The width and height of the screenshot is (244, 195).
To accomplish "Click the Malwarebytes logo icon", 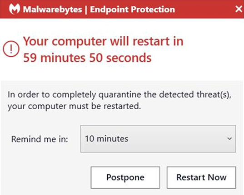I will click(15, 9).
